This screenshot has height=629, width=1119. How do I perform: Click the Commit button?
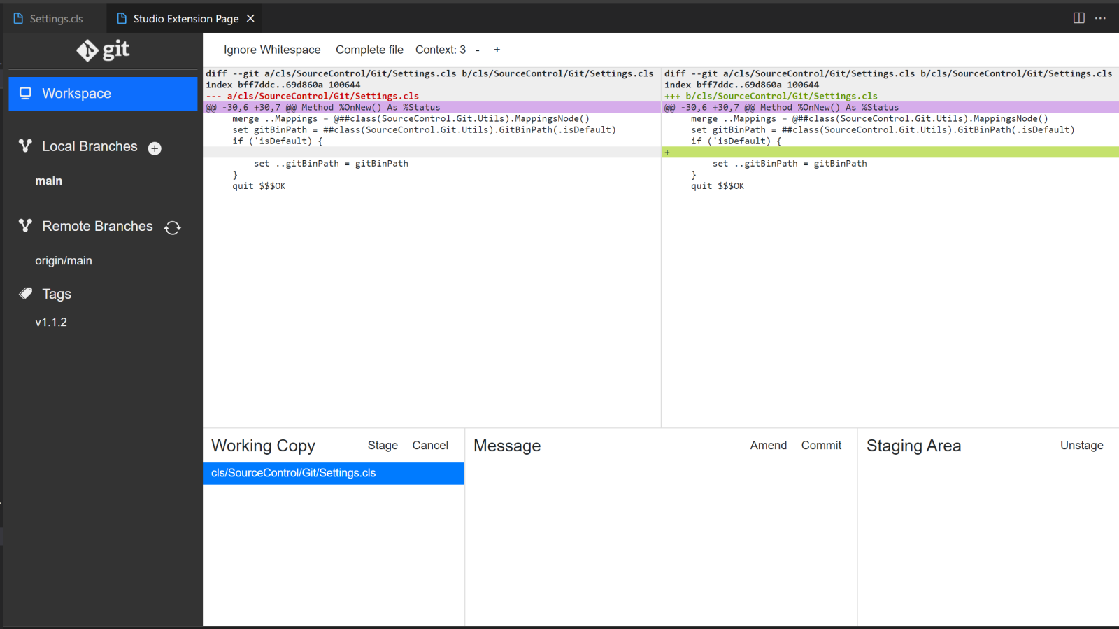(821, 446)
